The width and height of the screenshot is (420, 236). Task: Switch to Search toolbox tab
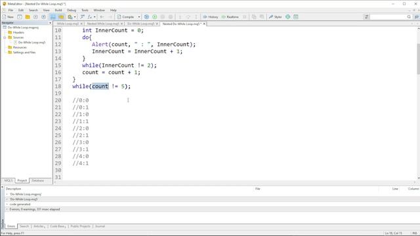pyautogui.click(x=24, y=226)
